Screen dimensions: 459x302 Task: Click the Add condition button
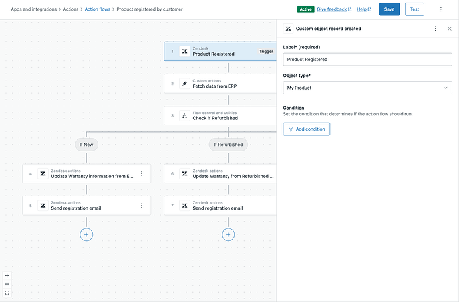tap(307, 129)
